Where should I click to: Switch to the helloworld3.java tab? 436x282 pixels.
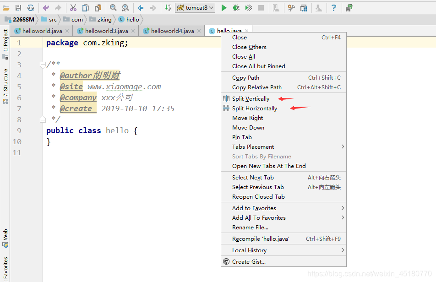[x=107, y=31]
